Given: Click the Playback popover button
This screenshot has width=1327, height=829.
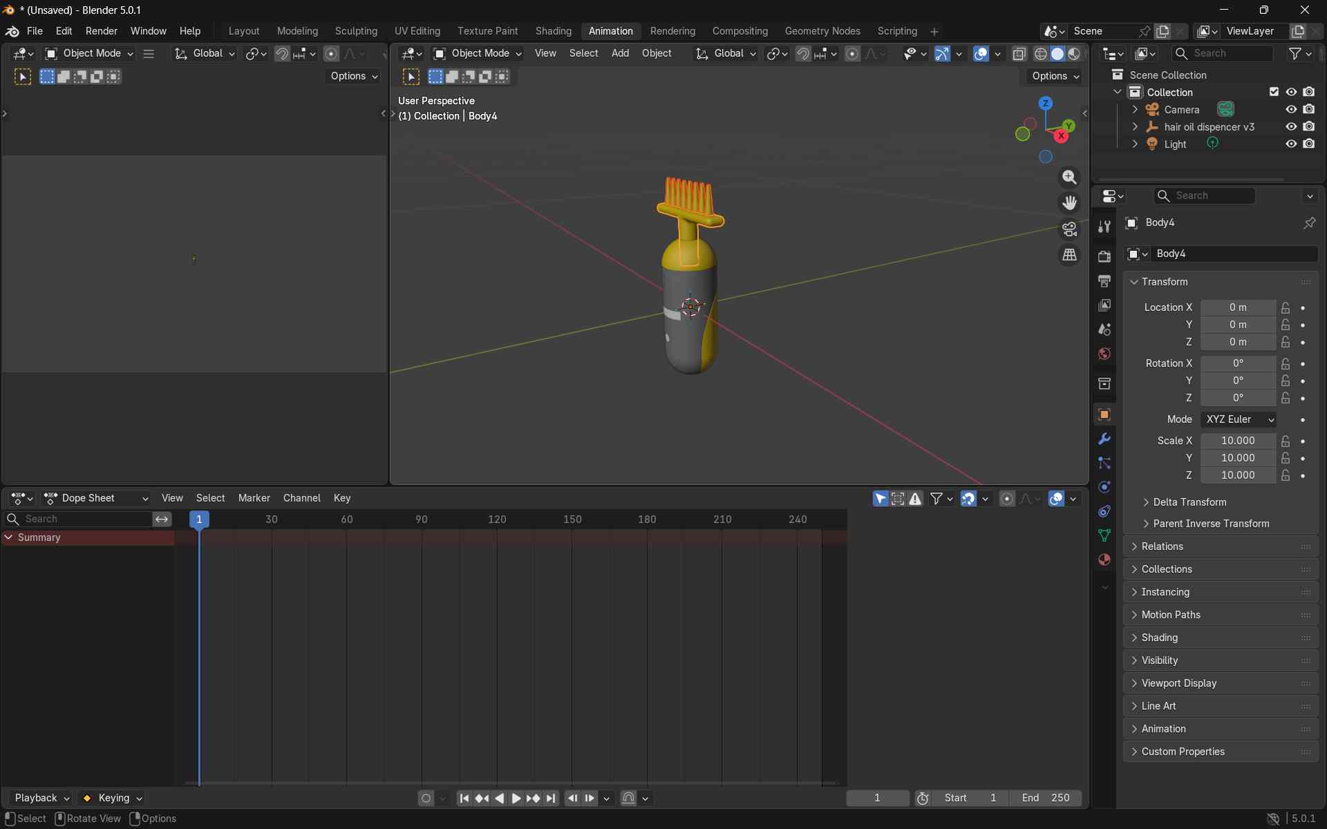Looking at the screenshot, I should (41, 798).
